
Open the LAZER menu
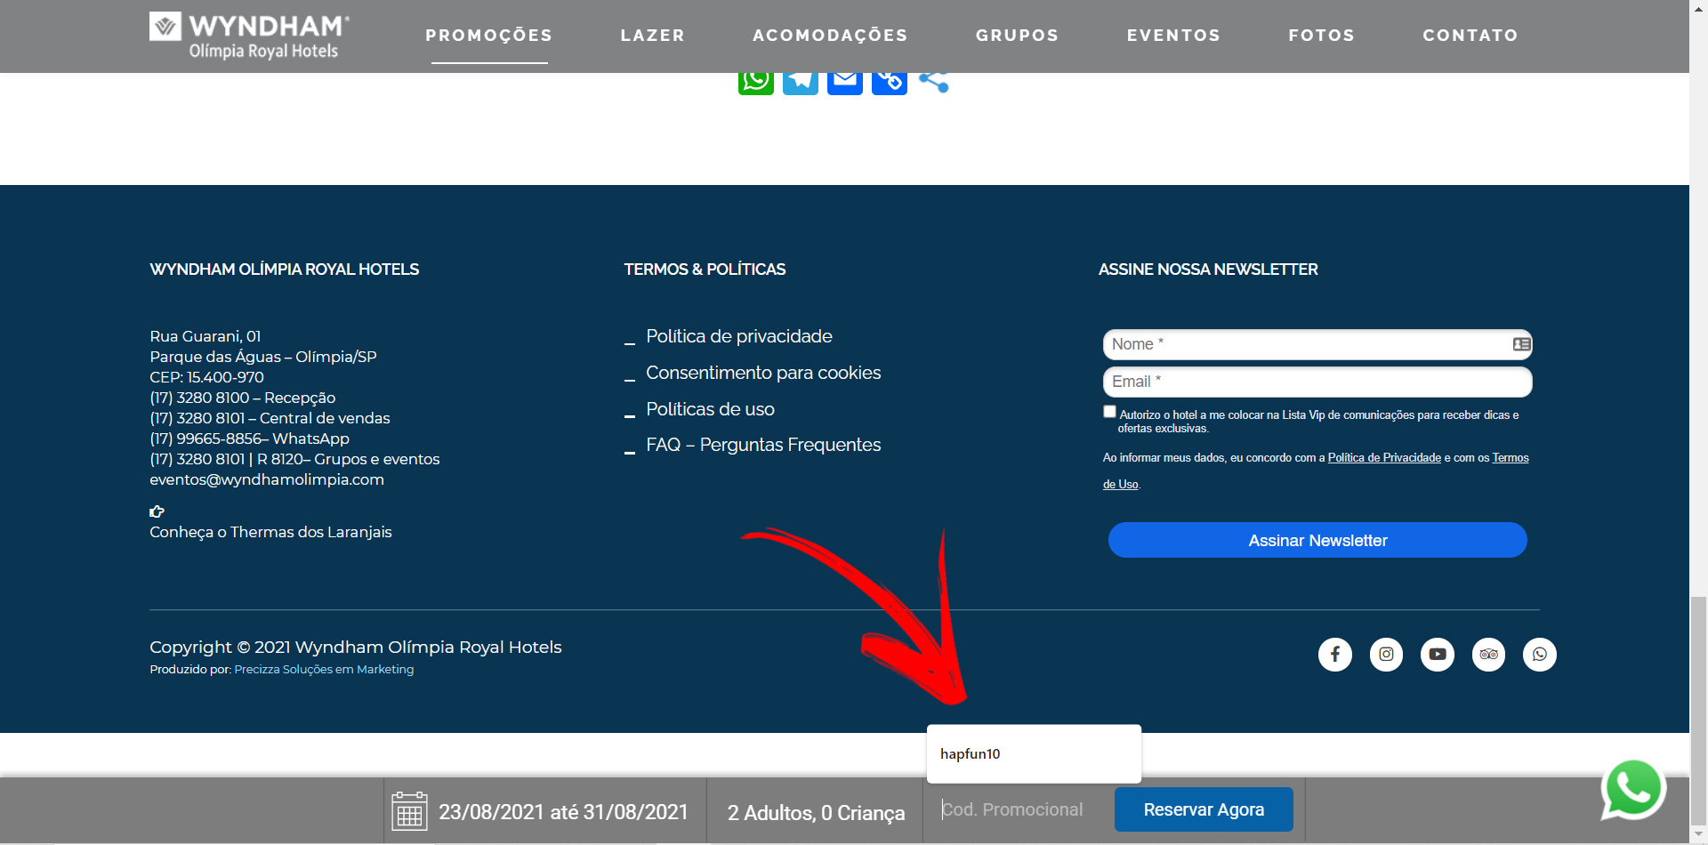coord(653,36)
